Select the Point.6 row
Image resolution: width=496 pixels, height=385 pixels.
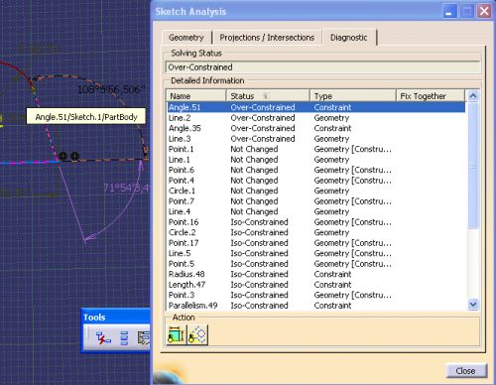coord(315,170)
